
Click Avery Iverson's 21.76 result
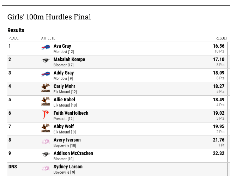pos(219,140)
